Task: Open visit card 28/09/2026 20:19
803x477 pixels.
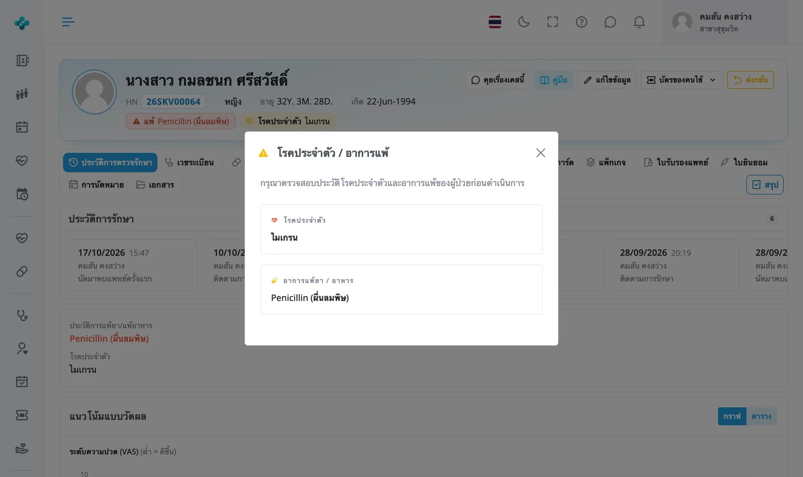Action: coord(675,265)
